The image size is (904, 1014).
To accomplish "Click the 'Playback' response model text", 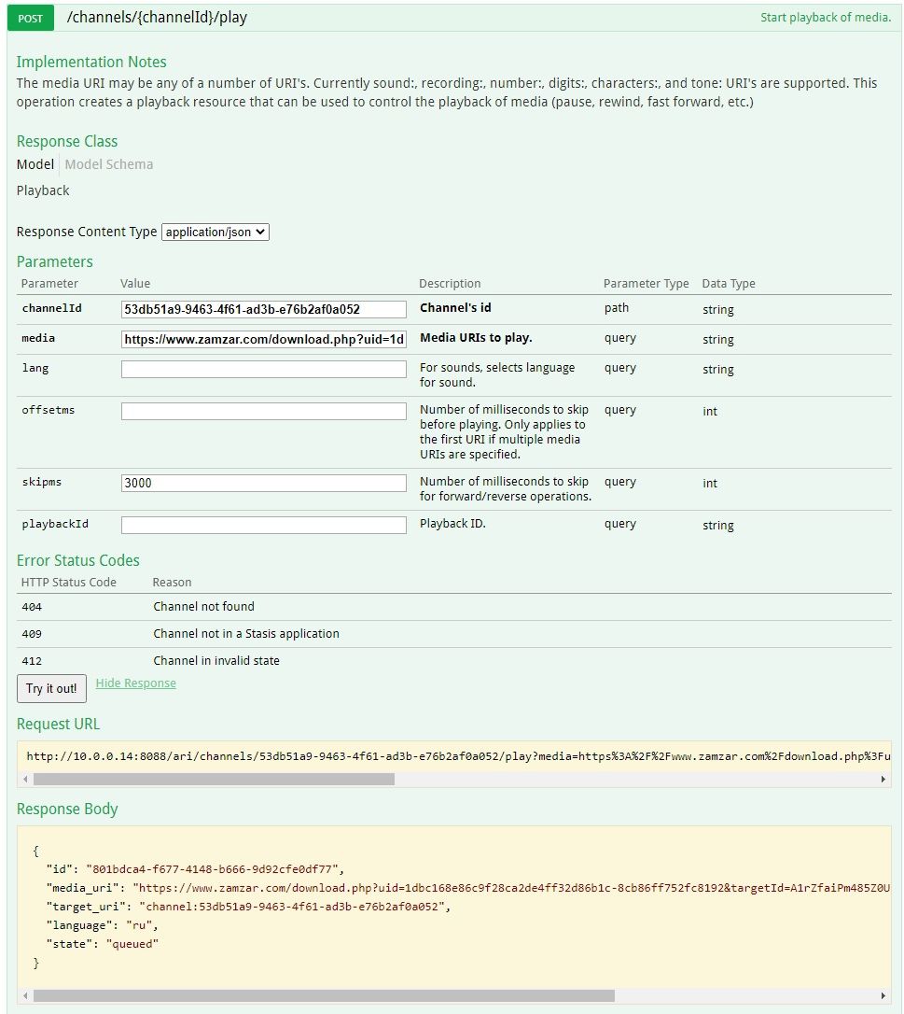I will (x=43, y=190).
